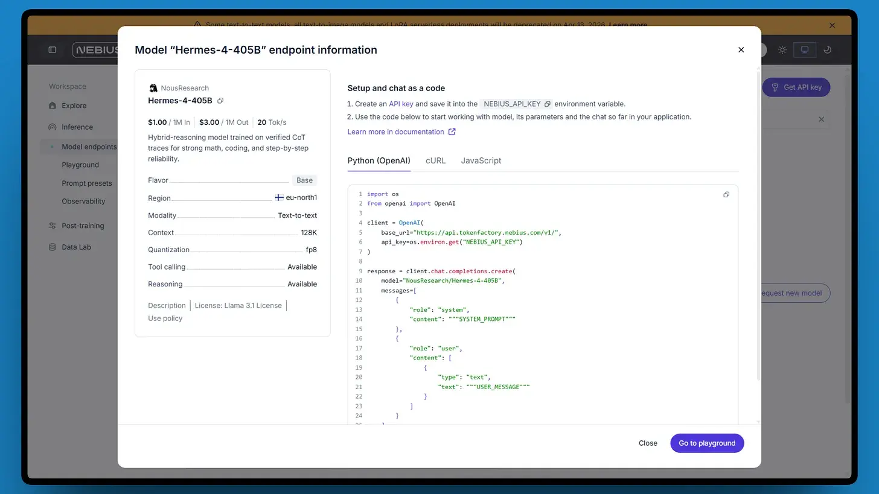Open the Explore home icon

pos(53,106)
